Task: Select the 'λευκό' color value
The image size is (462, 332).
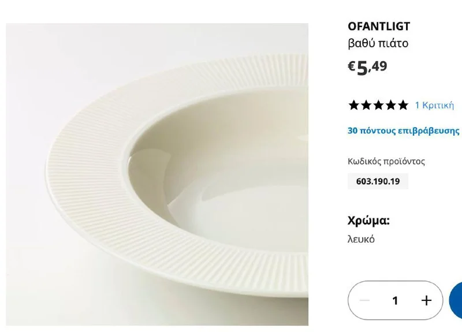Action: [361, 239]
